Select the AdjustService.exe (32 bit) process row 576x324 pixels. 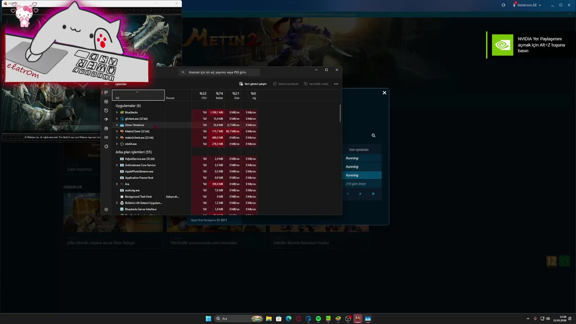click(184, 159)
